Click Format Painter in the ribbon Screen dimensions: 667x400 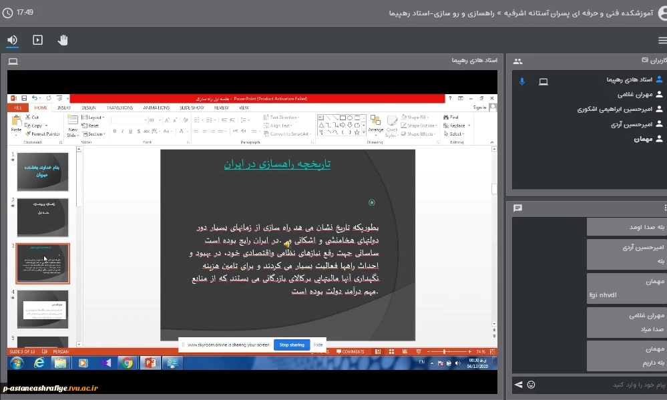click(42, 134)
